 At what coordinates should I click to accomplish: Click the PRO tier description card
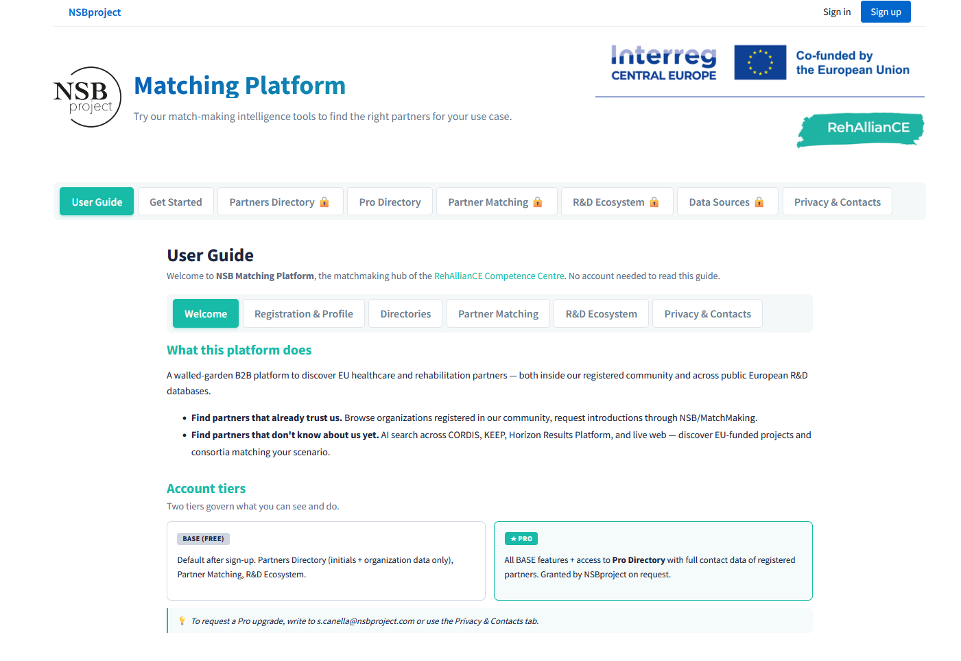point(653,561)
